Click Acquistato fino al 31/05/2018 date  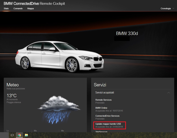click(x=109, y=127)
